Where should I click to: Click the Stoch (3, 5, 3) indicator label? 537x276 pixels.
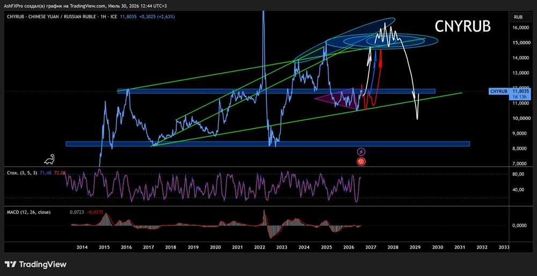(21, 173)
